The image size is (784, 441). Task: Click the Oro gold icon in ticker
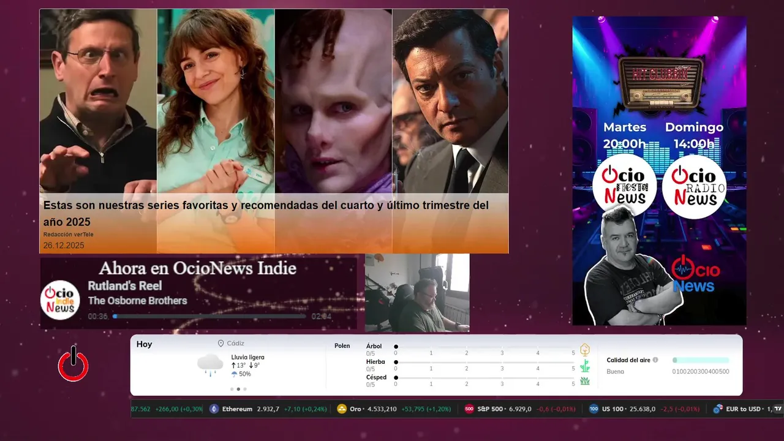pos(342,409)
